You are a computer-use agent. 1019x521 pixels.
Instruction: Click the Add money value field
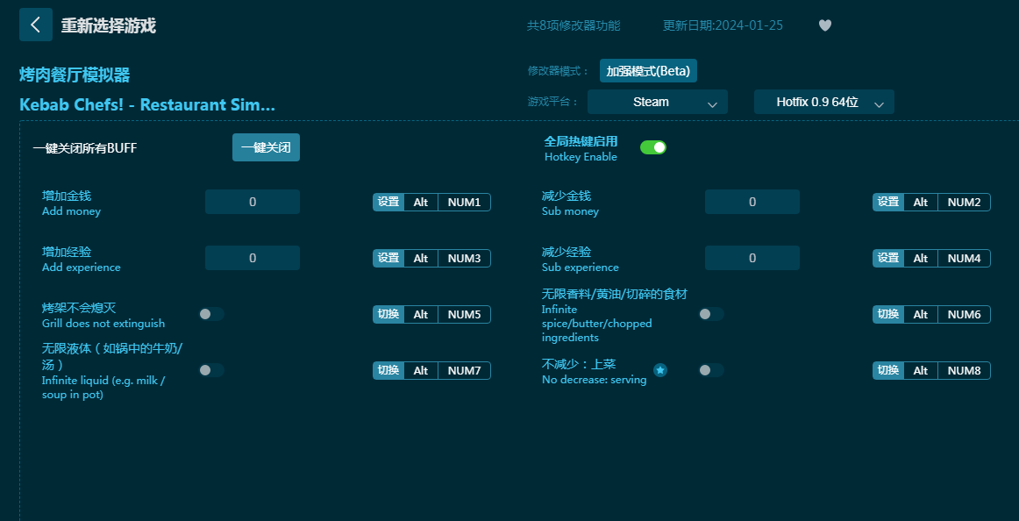[x=253, y=202]
